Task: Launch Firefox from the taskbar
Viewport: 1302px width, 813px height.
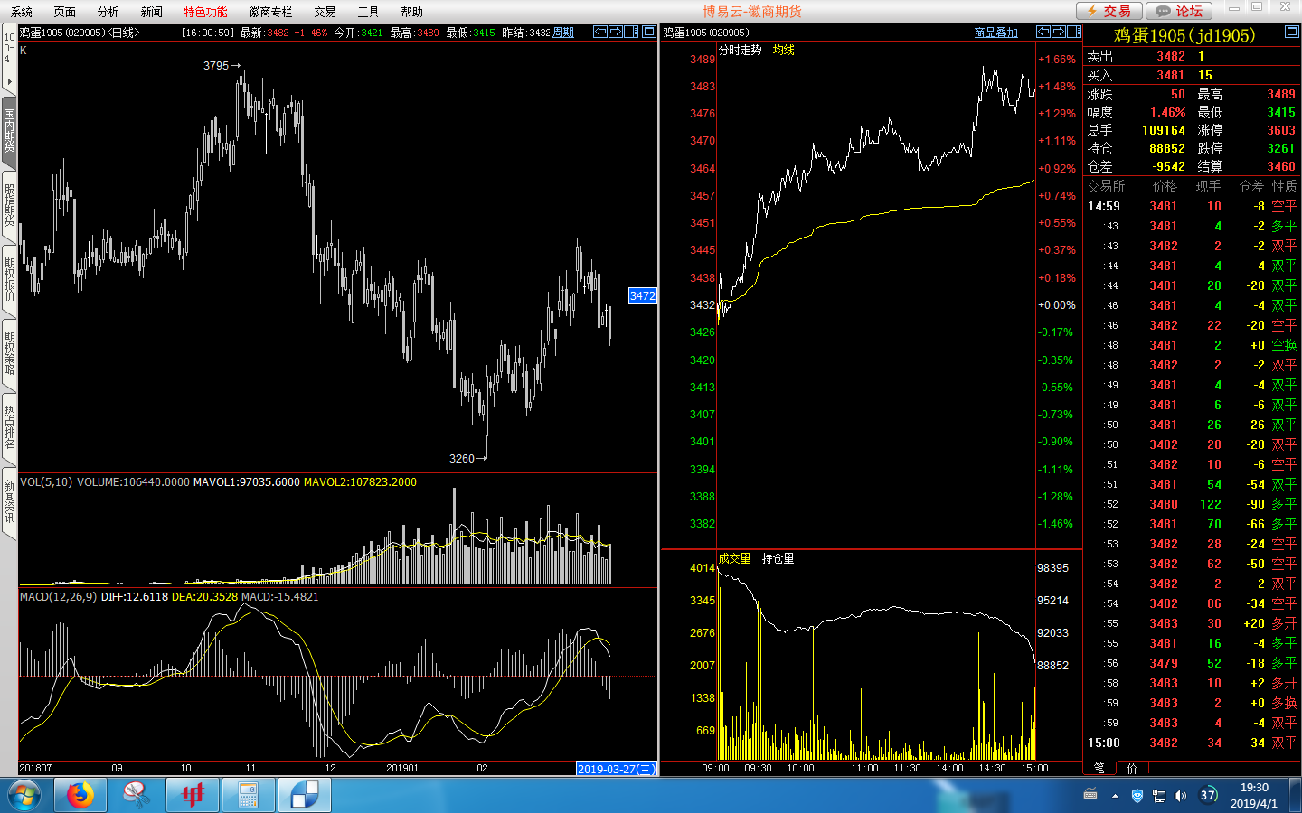Action: tap(80, 795)
